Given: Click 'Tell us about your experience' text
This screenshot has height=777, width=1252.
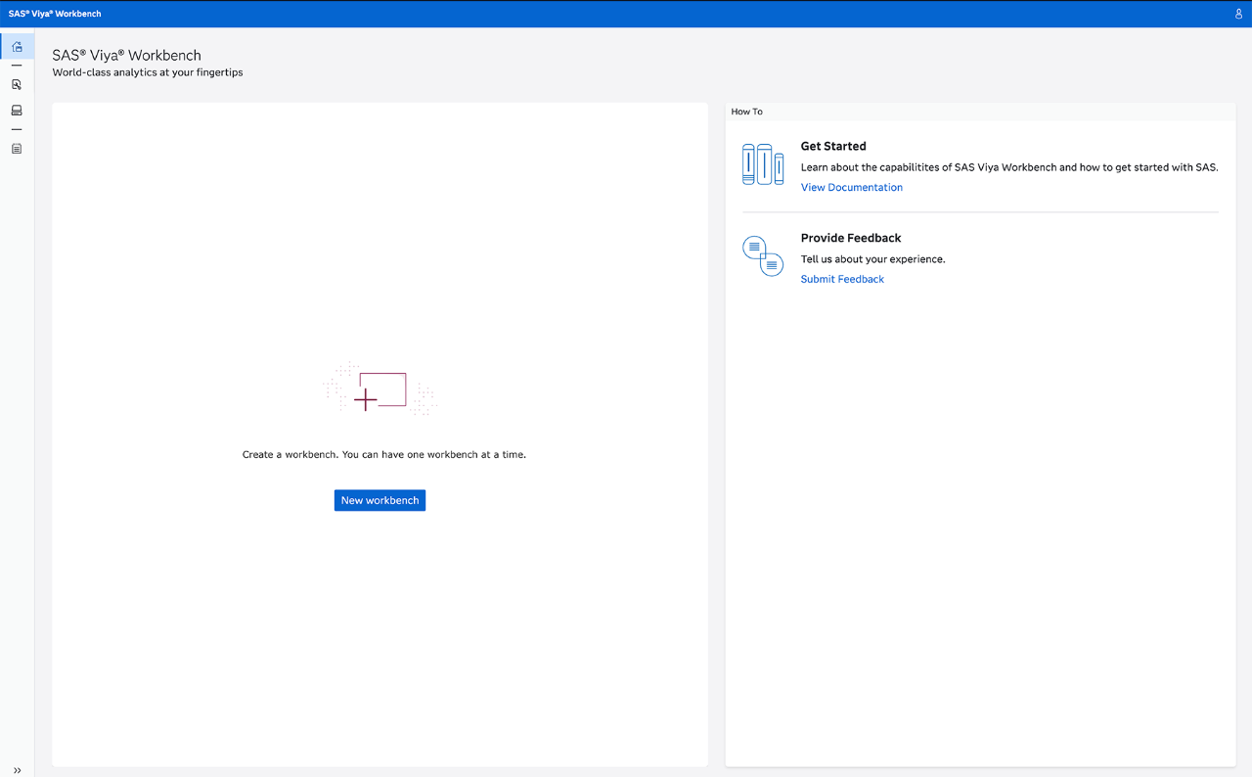Looking at the screenshot, I should 873,259.
